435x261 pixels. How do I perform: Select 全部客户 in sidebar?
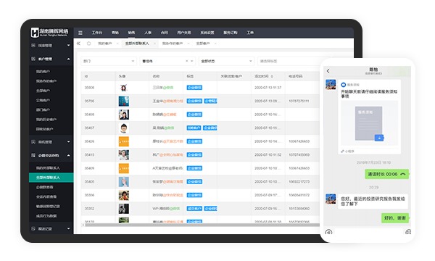coord(43,91)
